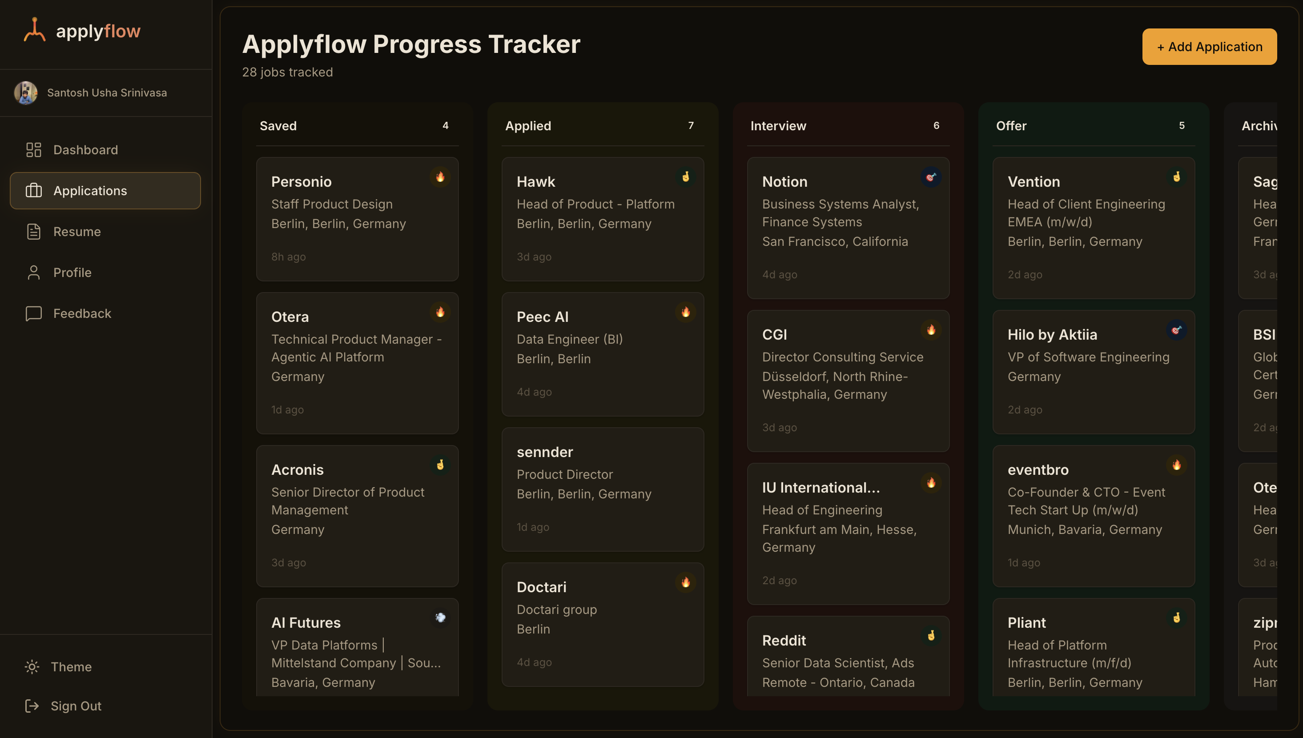Screen dimensions: 1303x738
Task: Toggle the Theme setting in sidebar
Action: coord(71,666)
